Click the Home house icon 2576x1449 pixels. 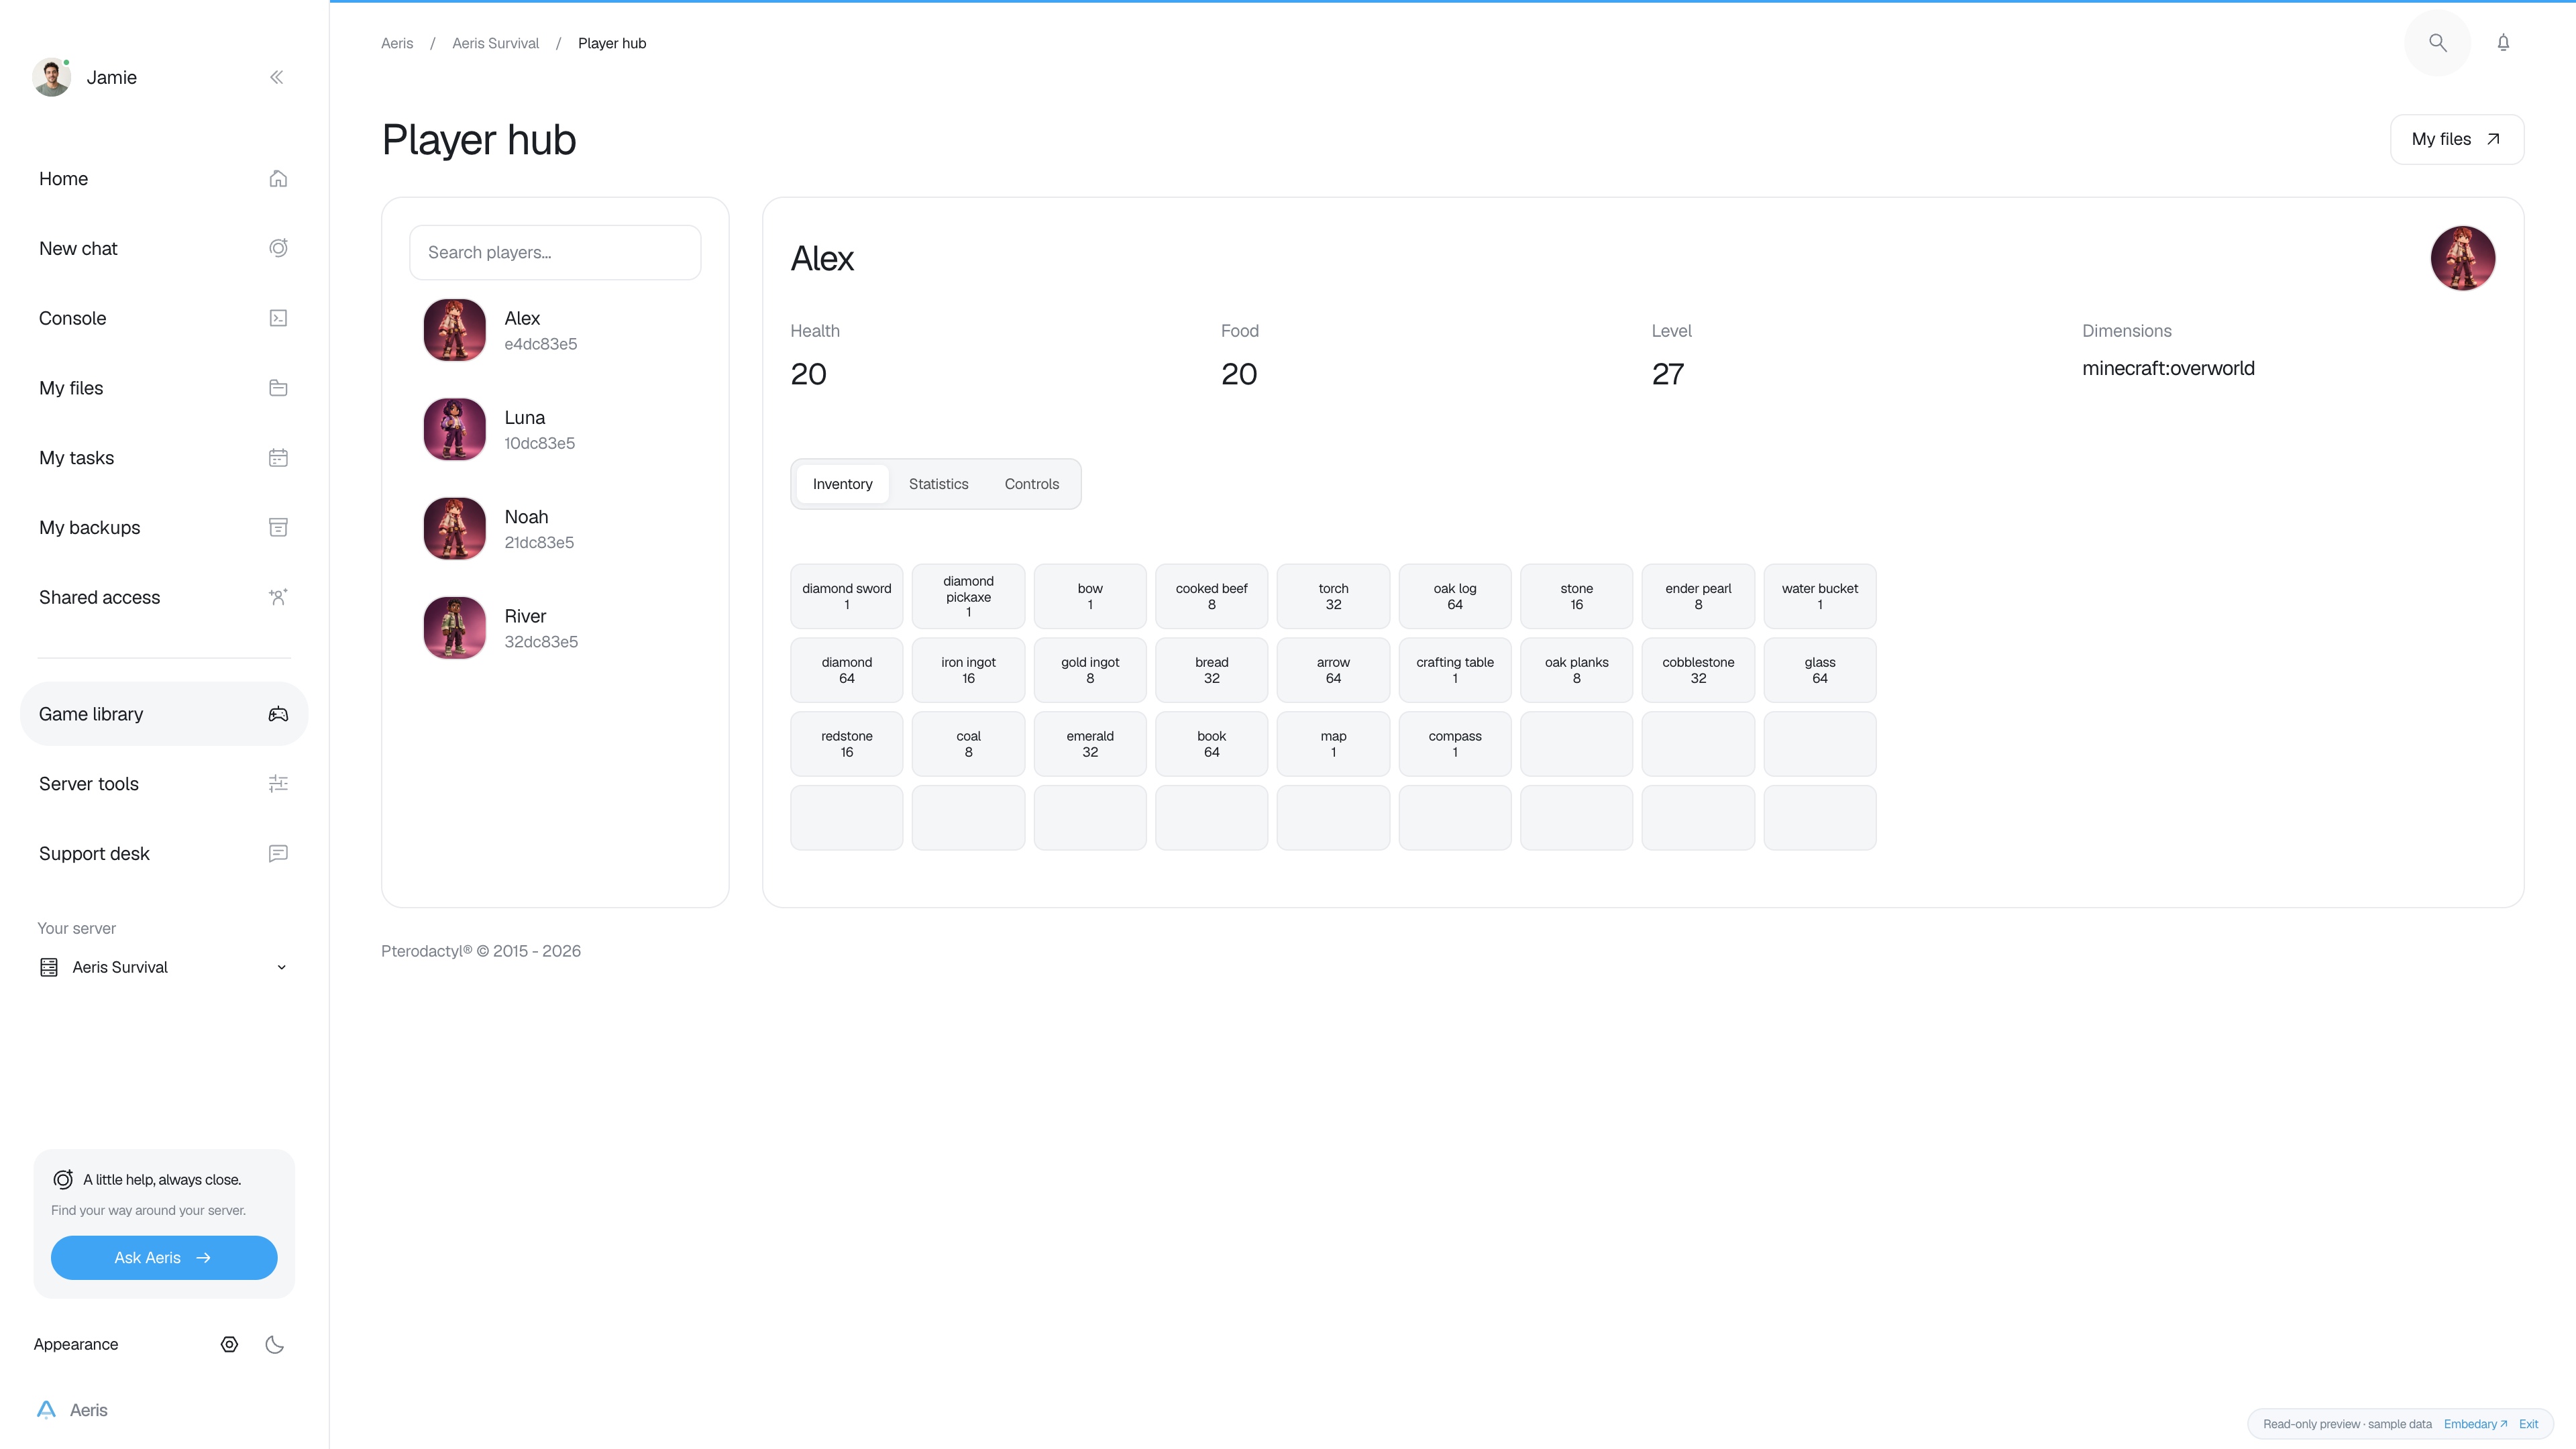pos(278,179)
